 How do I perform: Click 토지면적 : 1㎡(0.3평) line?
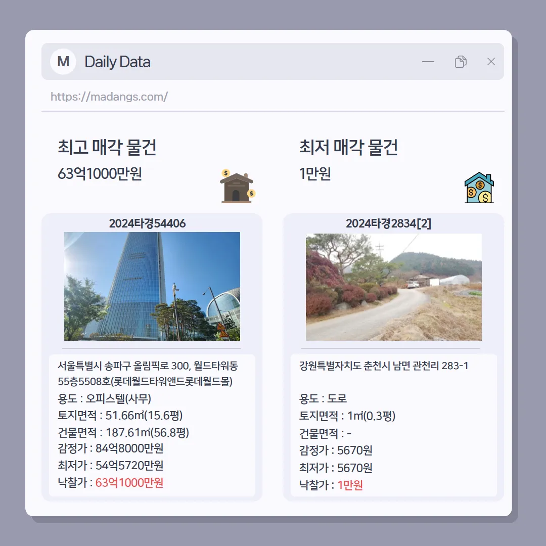347,416
